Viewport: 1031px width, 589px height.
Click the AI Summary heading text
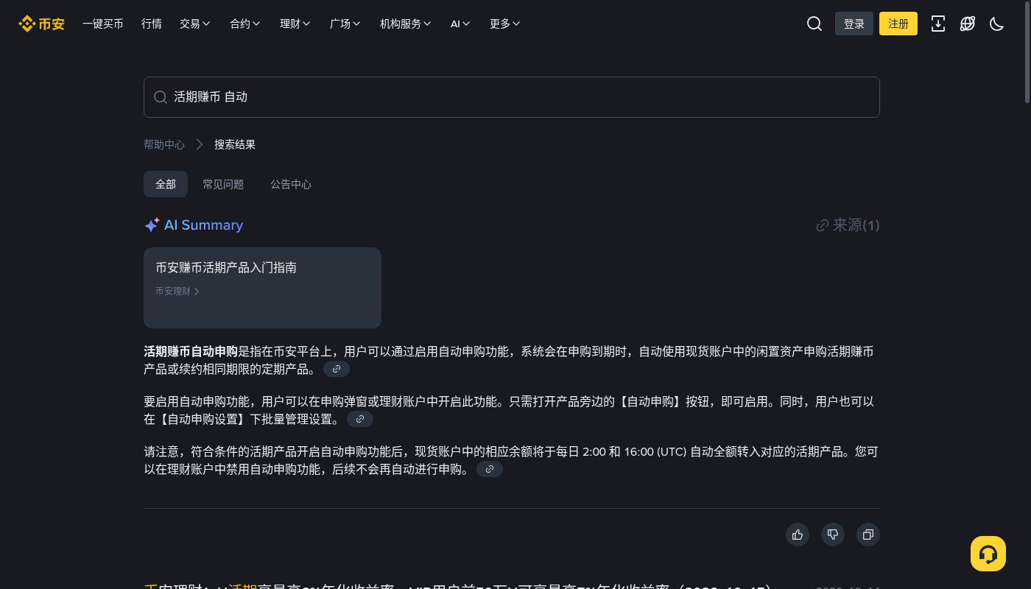(x=203, y=225)
